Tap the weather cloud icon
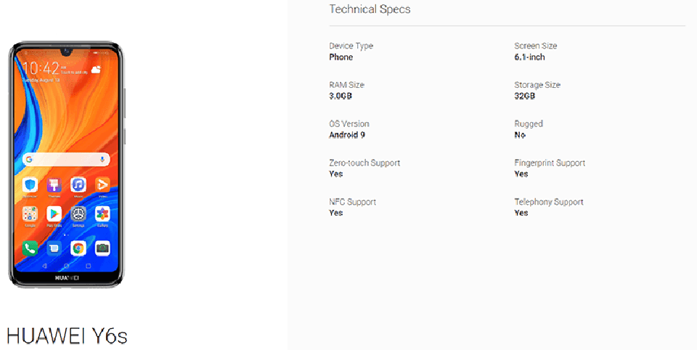This screenshot has height=350, width=697. [x=96, y=69]
